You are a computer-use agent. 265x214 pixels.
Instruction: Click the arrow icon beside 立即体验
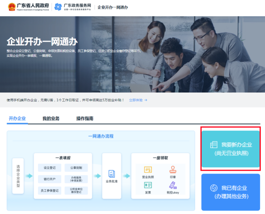click(x=146, y=100)
